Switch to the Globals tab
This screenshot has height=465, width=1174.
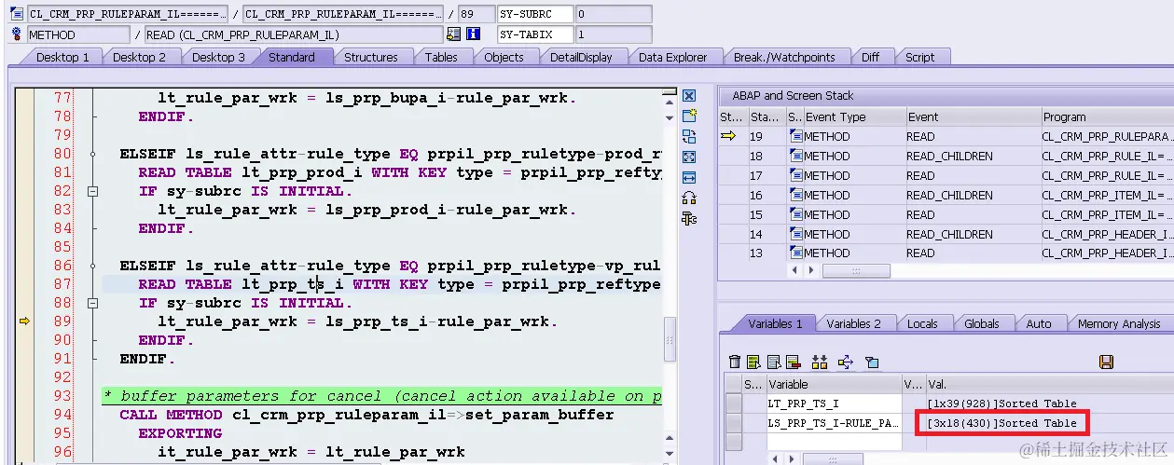982,323
